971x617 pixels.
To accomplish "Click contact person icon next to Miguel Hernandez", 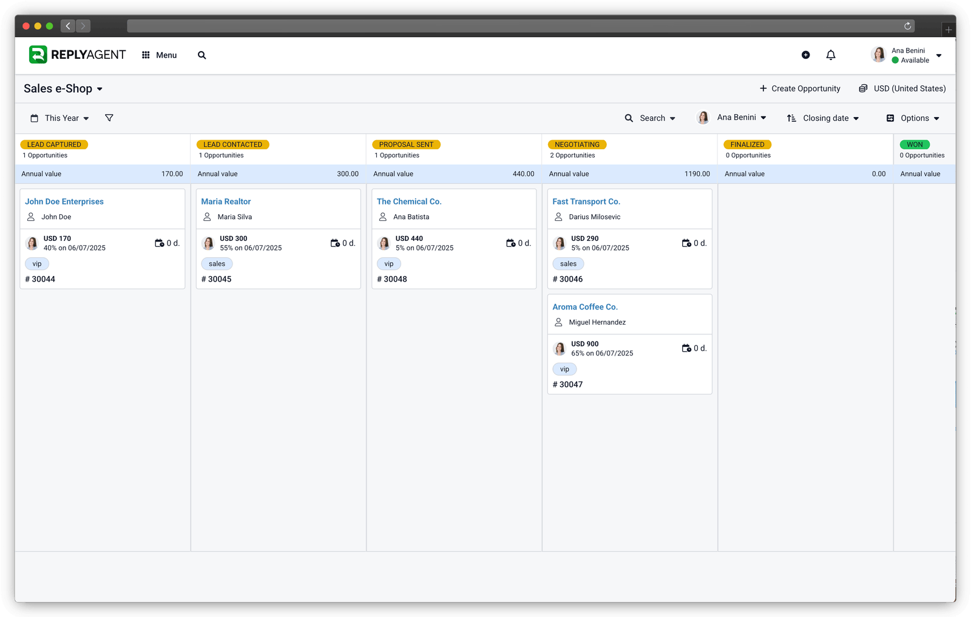I will pyautogui.click(x=558, y=322).
